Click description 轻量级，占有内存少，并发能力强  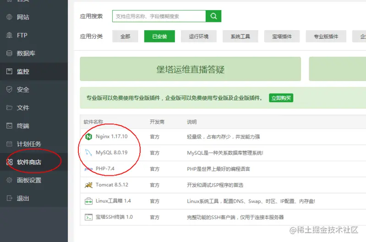pos(224,137)
